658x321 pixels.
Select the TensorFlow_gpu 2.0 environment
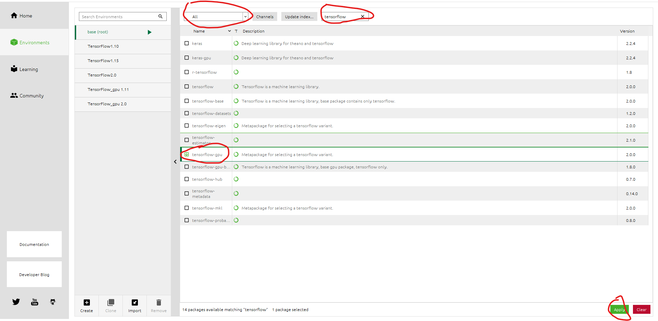tap(123, 104)
